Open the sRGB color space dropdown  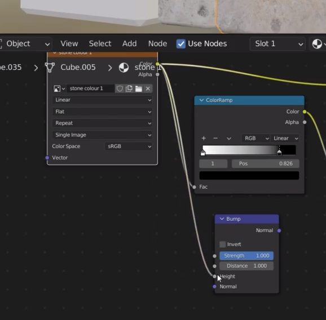coord(129,146)
